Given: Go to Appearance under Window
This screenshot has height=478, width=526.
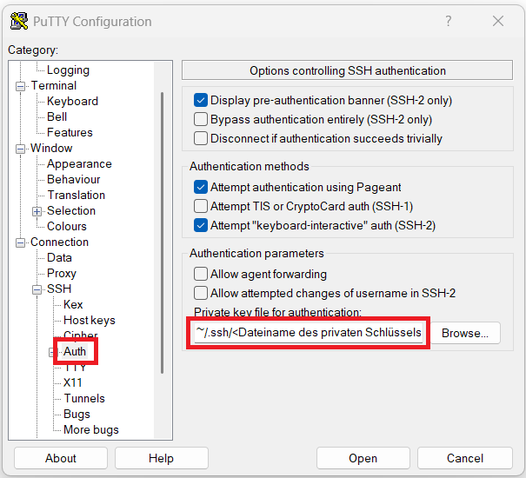Looking at the screenshot, I should coord(79,164).
